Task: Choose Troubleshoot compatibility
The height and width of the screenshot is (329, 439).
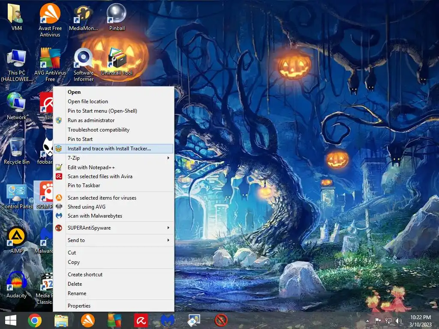Action: coord(113,130)
